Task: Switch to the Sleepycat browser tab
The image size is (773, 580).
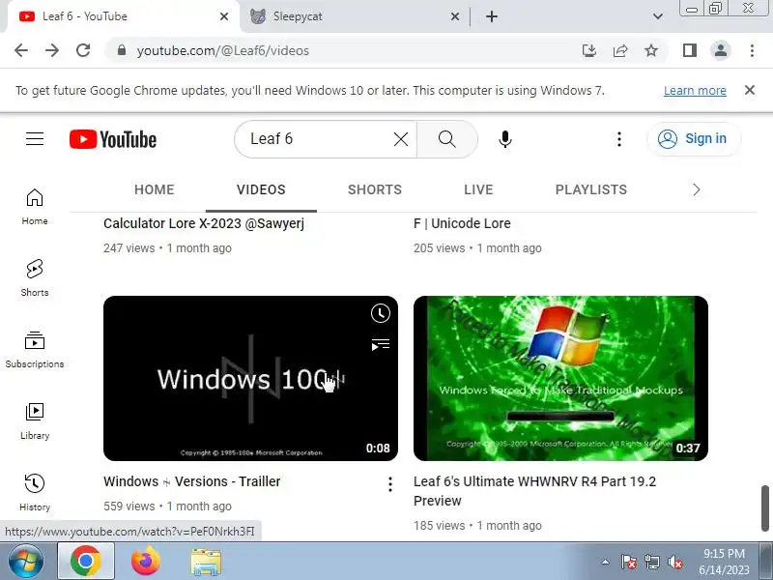Action: pyautogui.click(x=353, y=16)
